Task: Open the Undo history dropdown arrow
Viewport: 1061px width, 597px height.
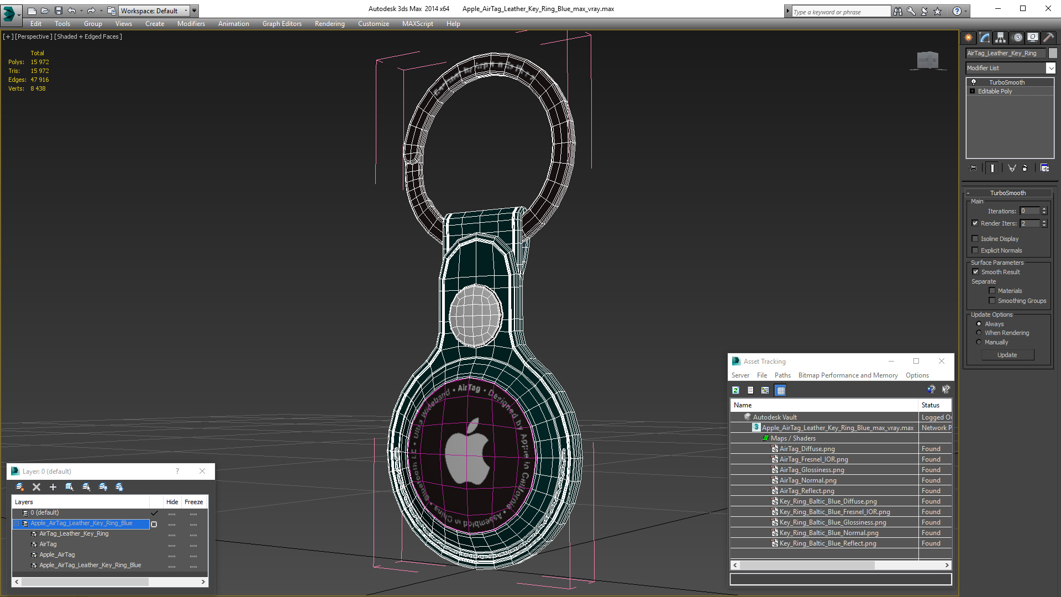Action: (x=81, y=11)
